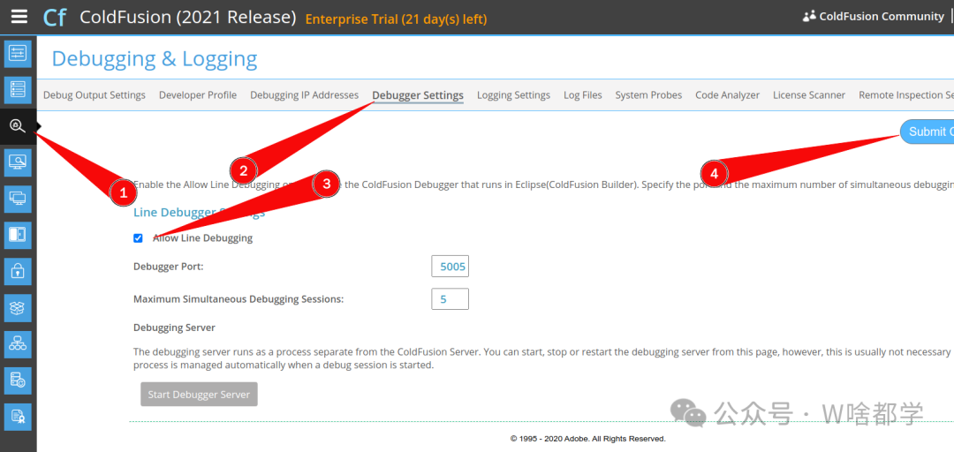The width and height of the screenshot is (954, 452).
Task: Open the Security padlock sidebar icon
Action: tap(18, 271)
